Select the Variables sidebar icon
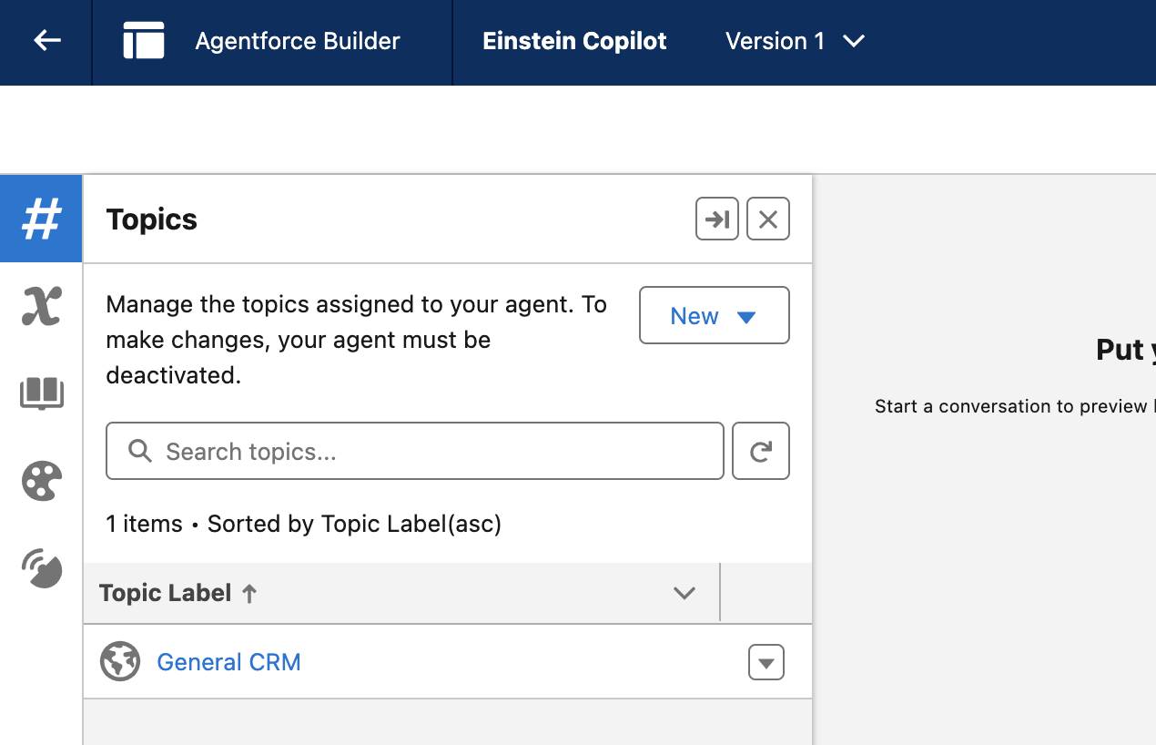1156x745 pixels. point(40,306)
